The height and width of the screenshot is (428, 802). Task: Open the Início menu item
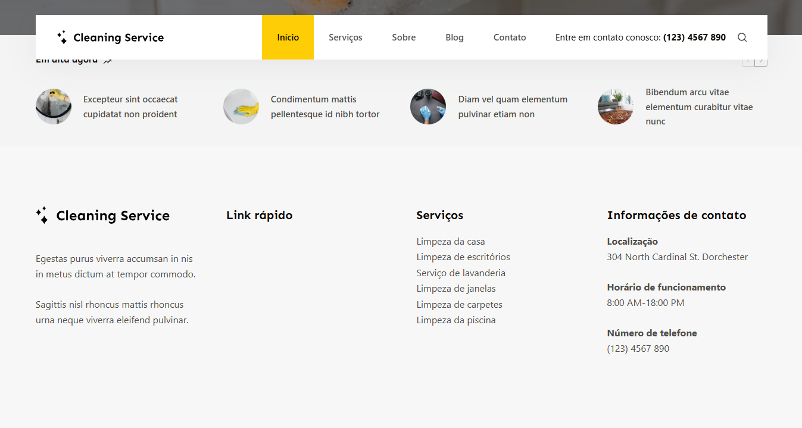click(288, 38)
